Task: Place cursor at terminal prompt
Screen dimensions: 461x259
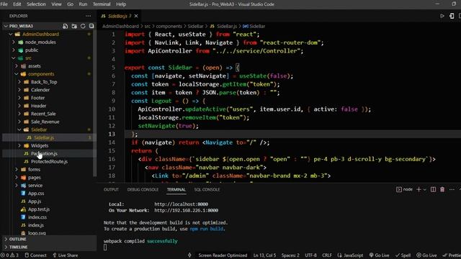Action: [105, 247]
